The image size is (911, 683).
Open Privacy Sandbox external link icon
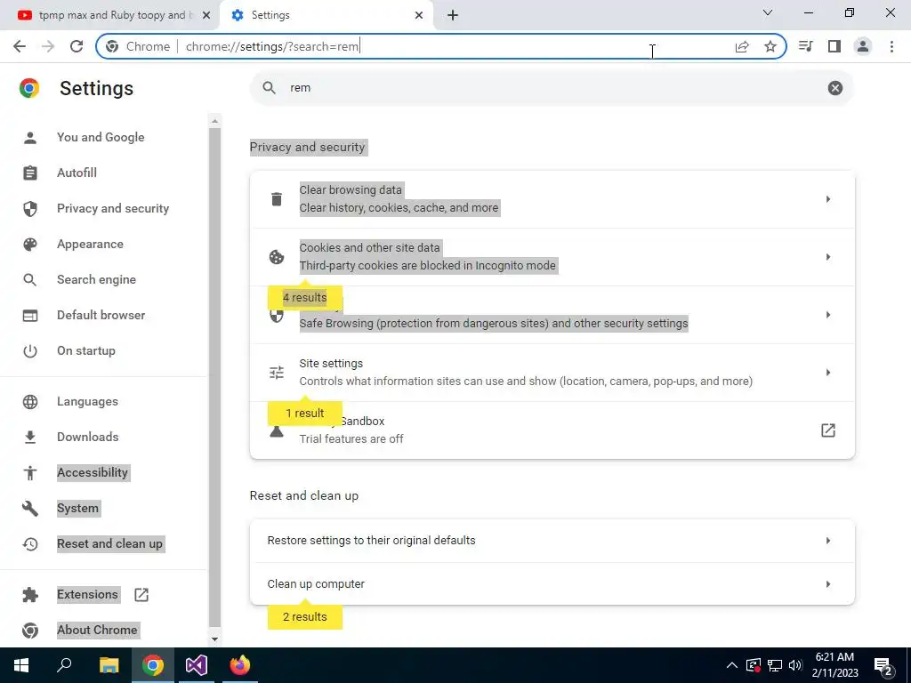pos(828,430)
